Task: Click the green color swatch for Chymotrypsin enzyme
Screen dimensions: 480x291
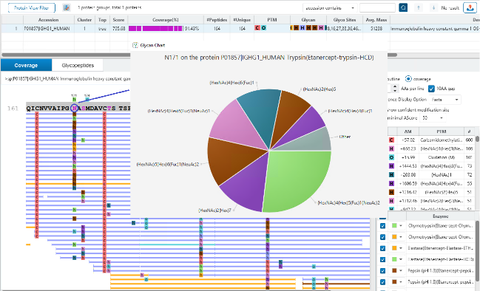Action: (394, 225)
